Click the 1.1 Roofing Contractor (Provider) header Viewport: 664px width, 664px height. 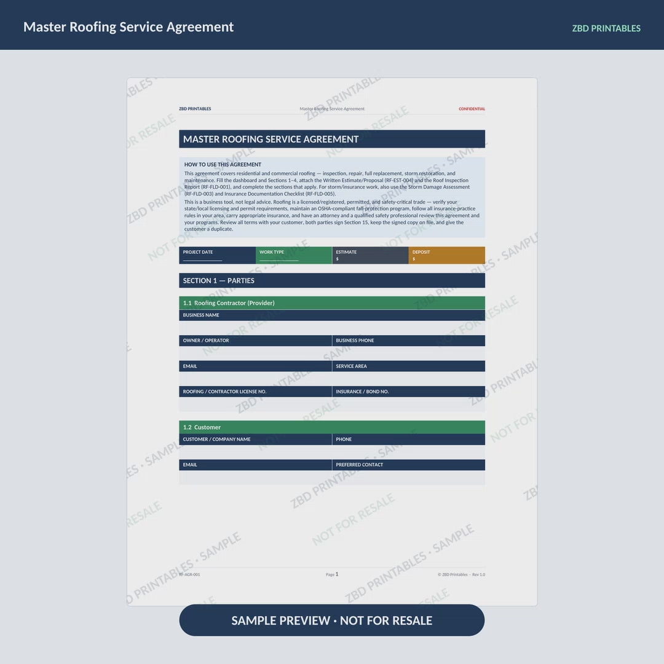(332, 302)
